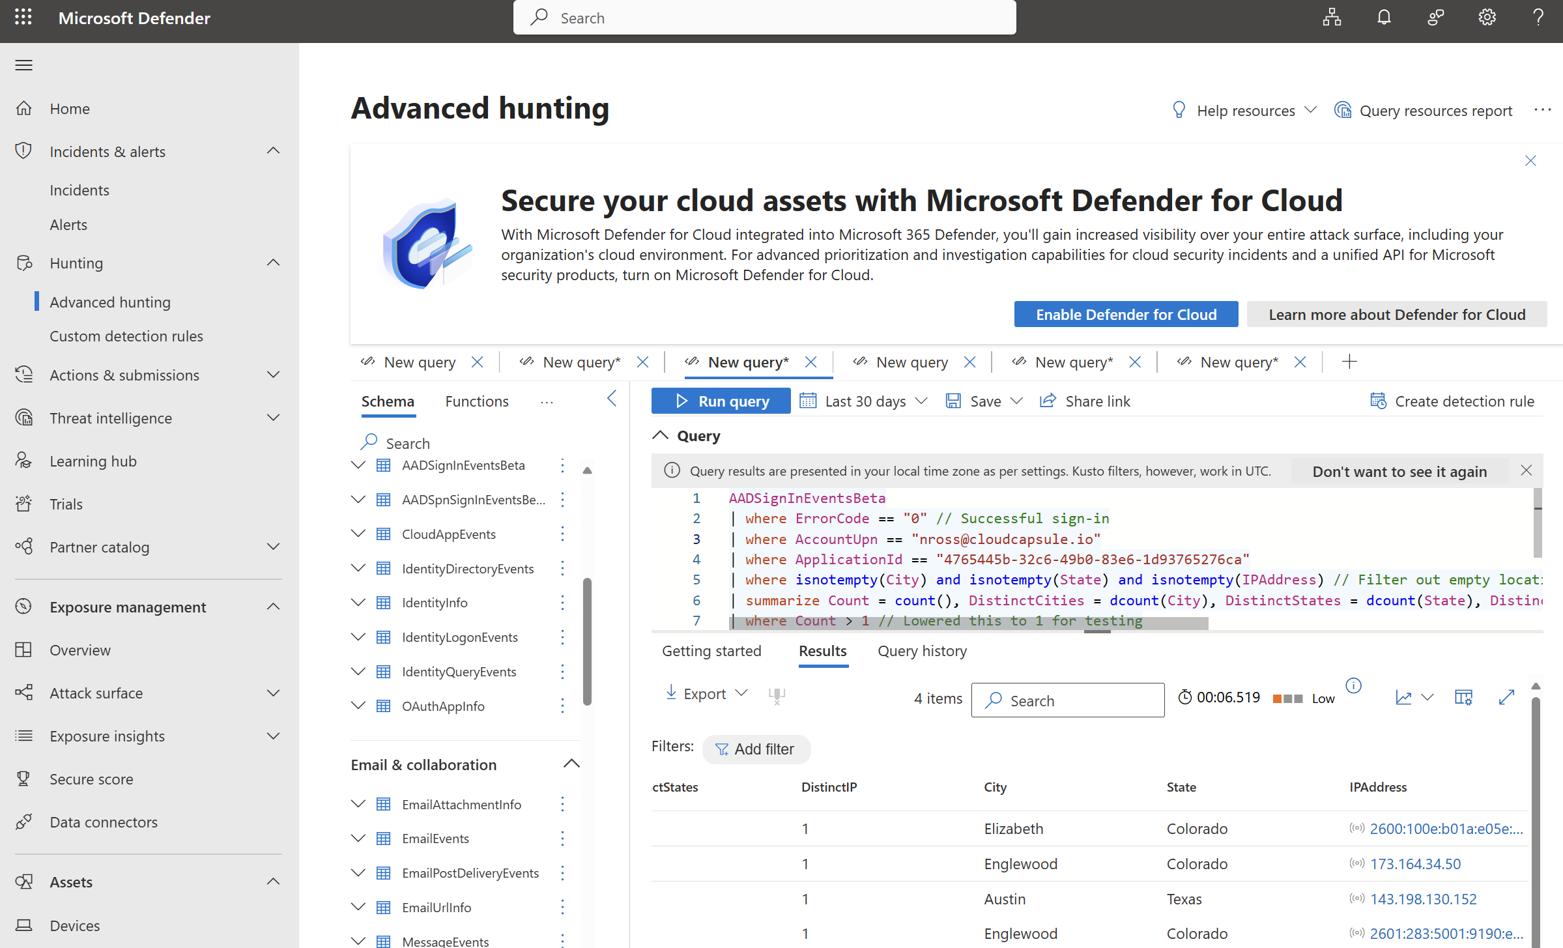Image resolution: width=1563 pixels, height=948 pixels.
Task: Switch to the Functions tab
Action: point(477,401)
